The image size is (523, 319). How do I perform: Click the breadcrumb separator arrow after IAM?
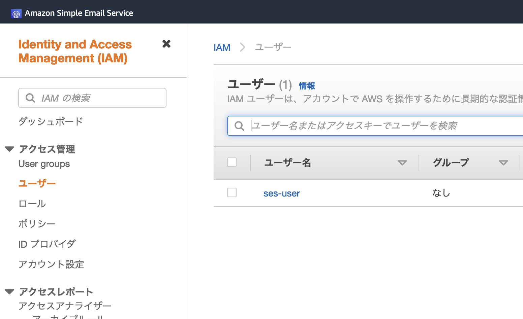[242, 47]
